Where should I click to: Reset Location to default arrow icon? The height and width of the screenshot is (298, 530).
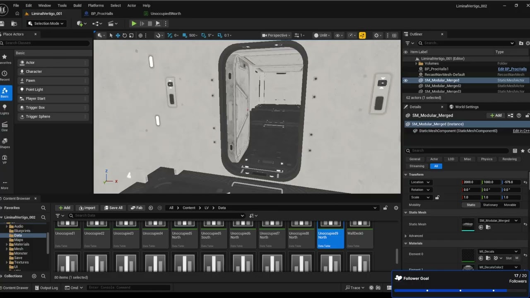(x=525, y=182)
